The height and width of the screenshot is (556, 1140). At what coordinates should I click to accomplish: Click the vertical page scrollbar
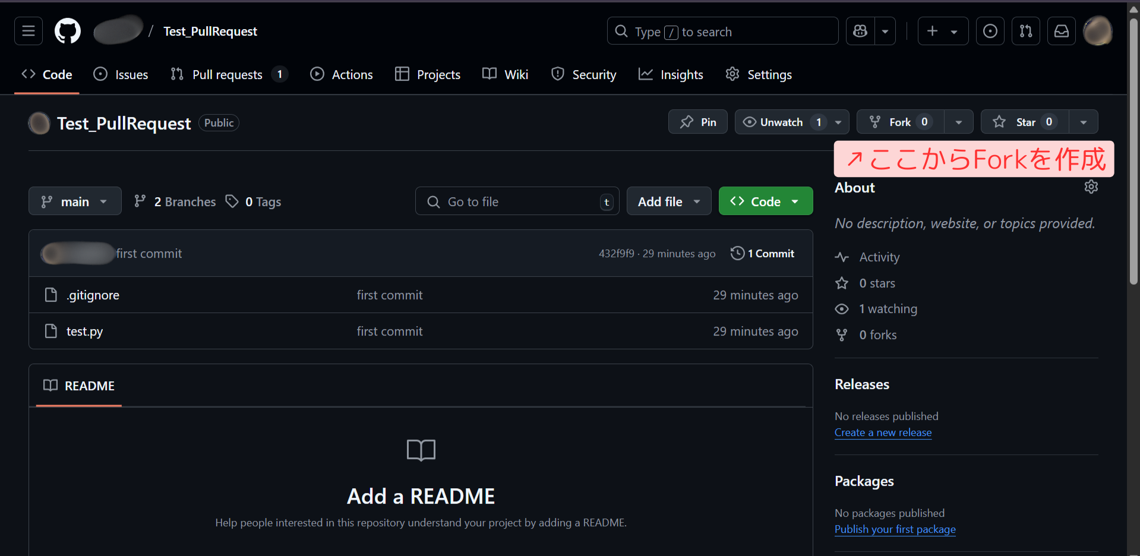click(1133, 149)
